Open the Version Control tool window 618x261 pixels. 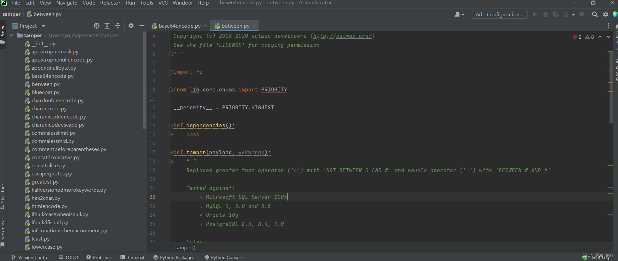[31, 257]
